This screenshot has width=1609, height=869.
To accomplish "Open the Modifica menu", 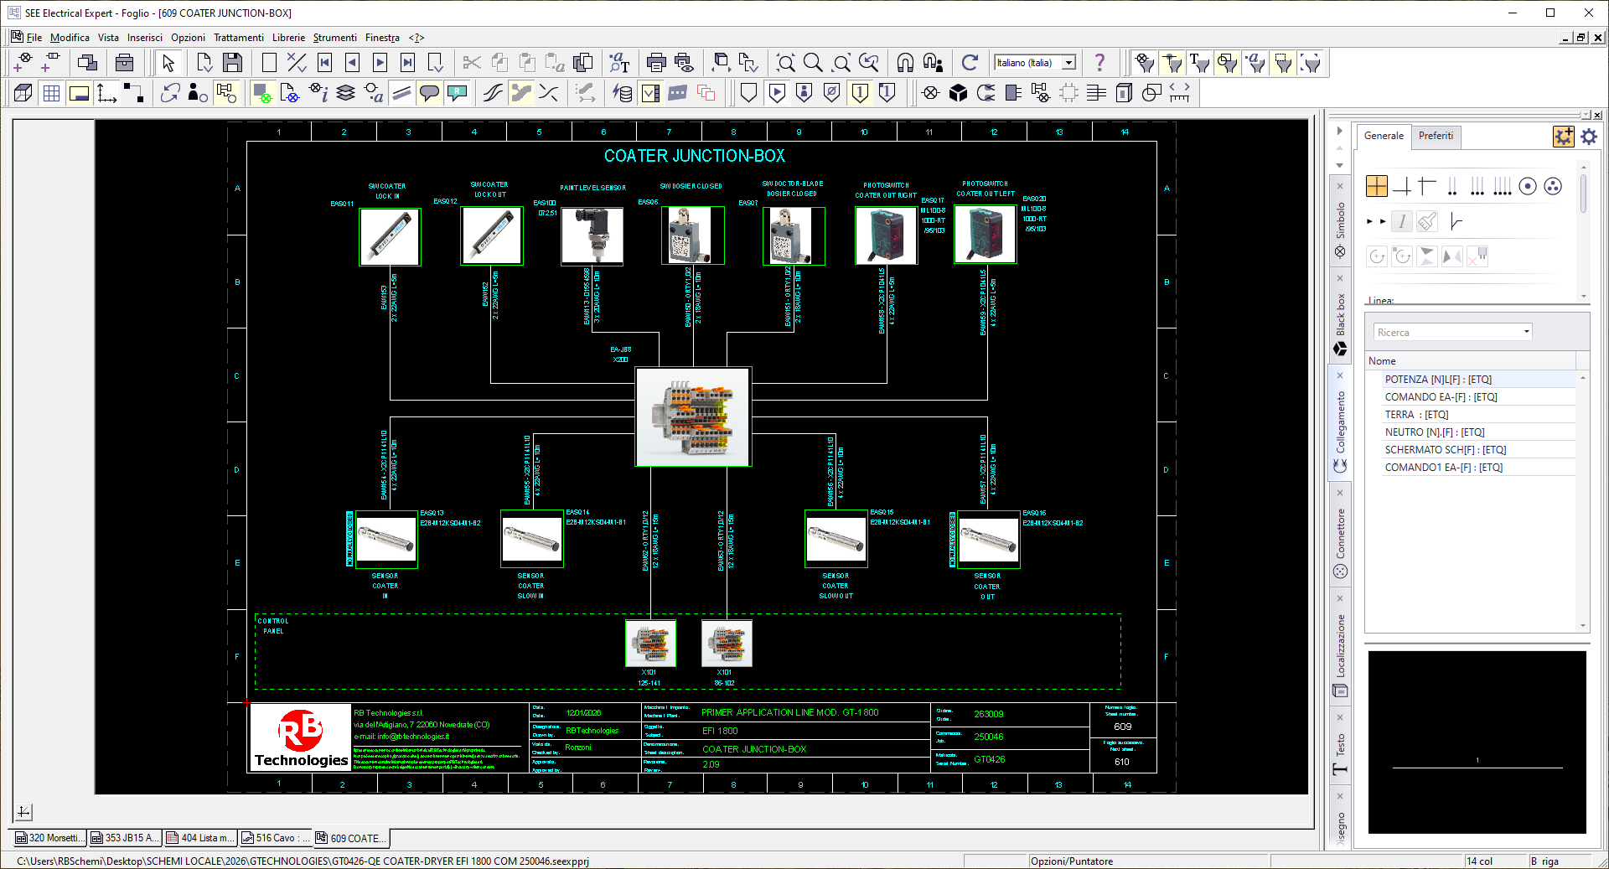I will tap(70, 38).
